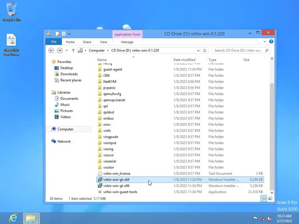Image resolution: width=299 pixels, height=224 pixels.
Task: Select the virtio-win_license text file icon
Action: click(100, 173)
